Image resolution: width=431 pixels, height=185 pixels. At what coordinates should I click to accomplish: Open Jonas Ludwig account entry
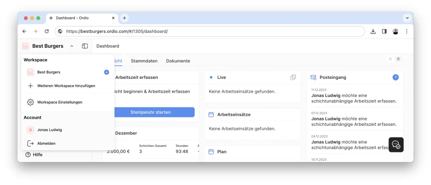pos(49,130)
